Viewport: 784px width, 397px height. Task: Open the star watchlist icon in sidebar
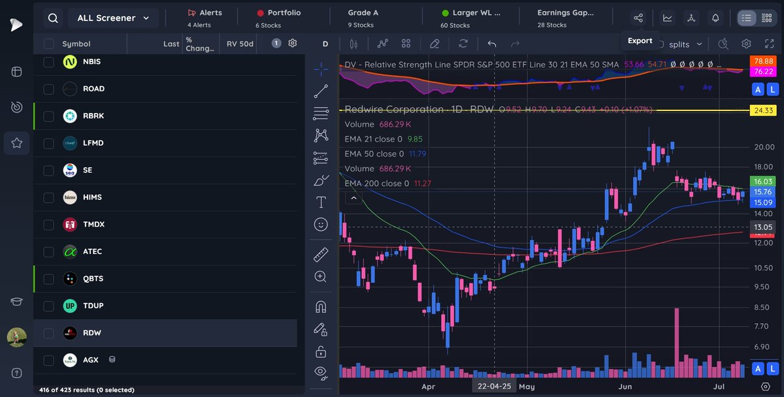(16, 143)
